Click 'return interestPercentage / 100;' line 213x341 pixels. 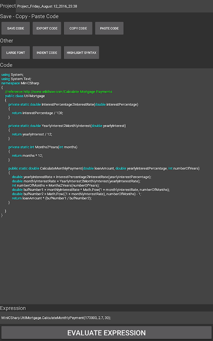point(37,113)
